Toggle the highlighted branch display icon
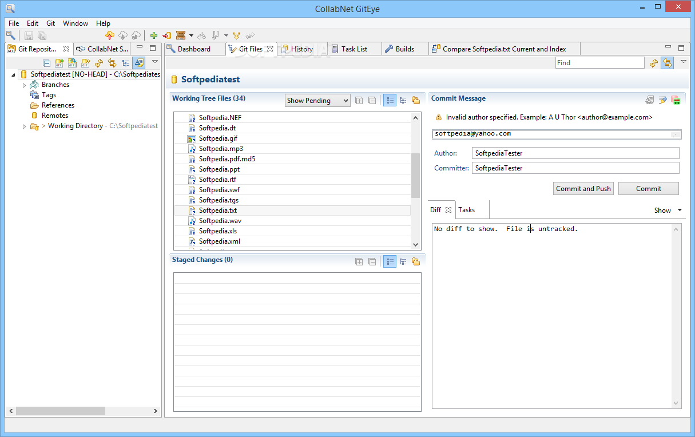Viewport: 695px width, 437px height. (x=138, y=63)
